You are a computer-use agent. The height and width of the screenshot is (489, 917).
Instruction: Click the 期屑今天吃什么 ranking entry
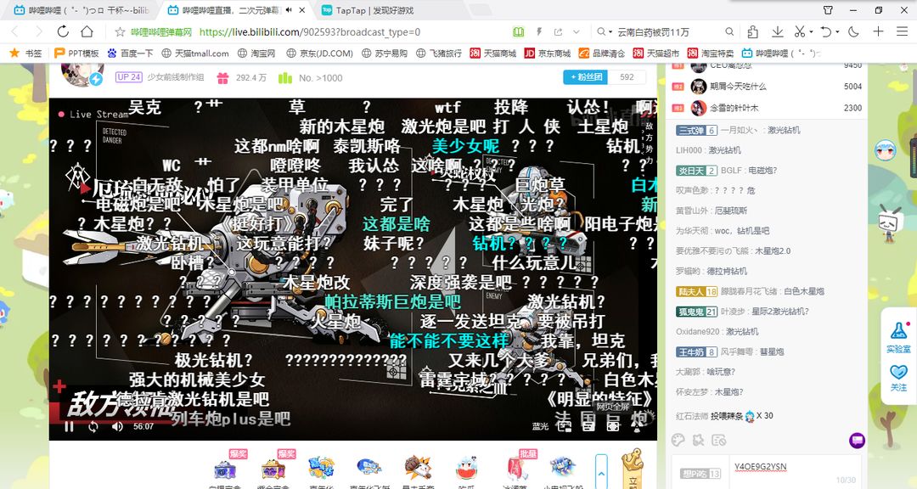tap(768, 87)
